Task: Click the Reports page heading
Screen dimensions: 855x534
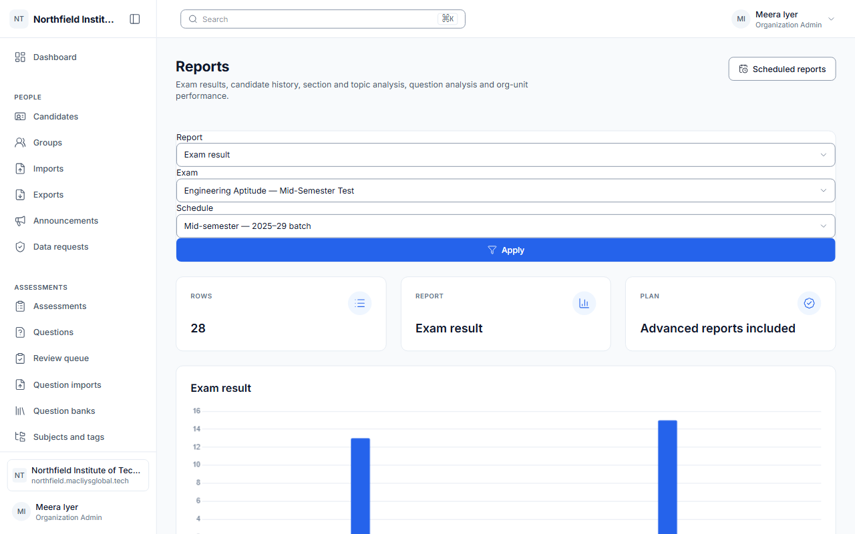Action: click(202, 67)
